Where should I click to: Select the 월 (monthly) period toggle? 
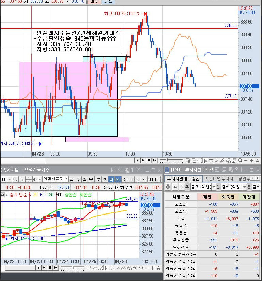(x=85, y=179)
